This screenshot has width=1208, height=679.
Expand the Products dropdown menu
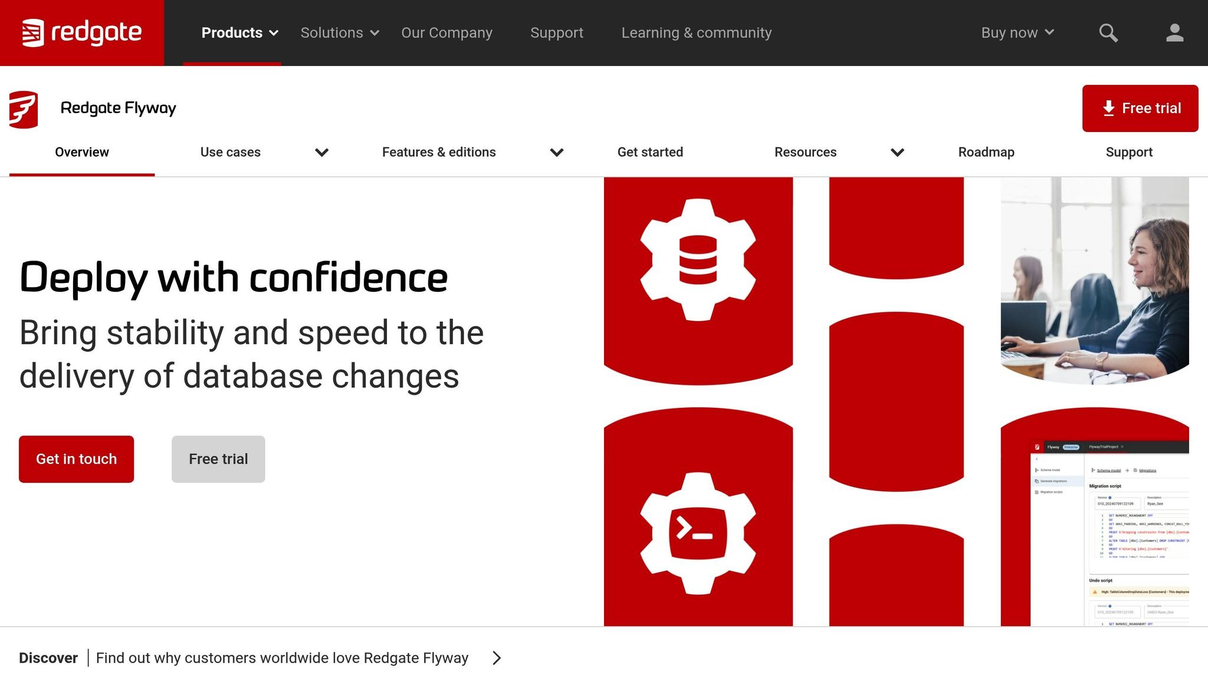click(239, 33)
